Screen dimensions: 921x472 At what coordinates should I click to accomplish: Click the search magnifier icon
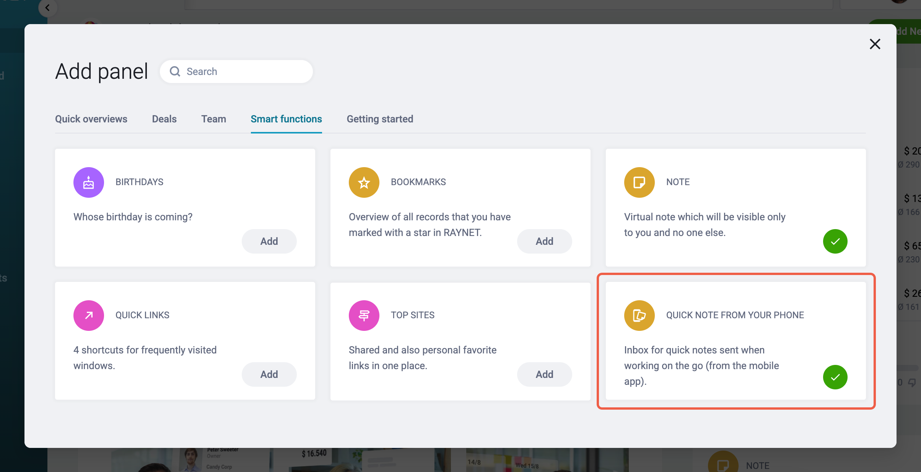175,72
